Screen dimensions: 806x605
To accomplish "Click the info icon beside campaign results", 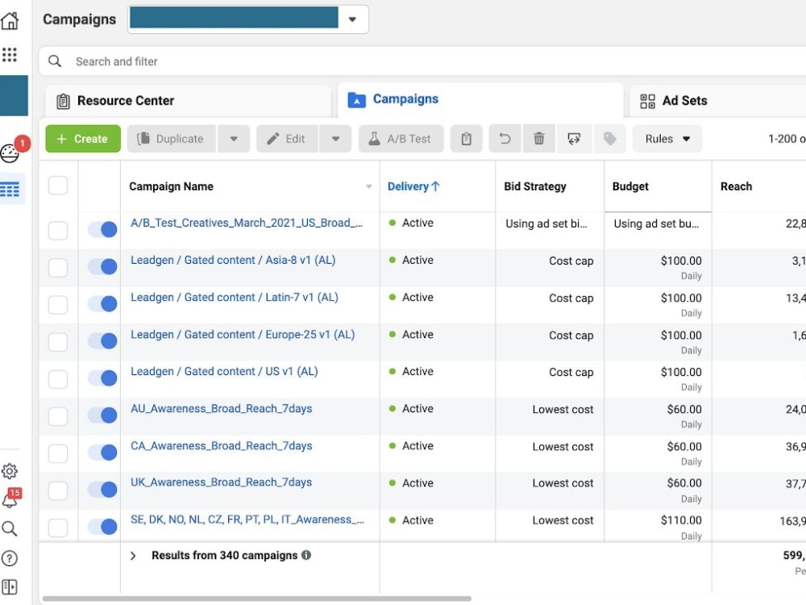I will [x=306, y=555].
